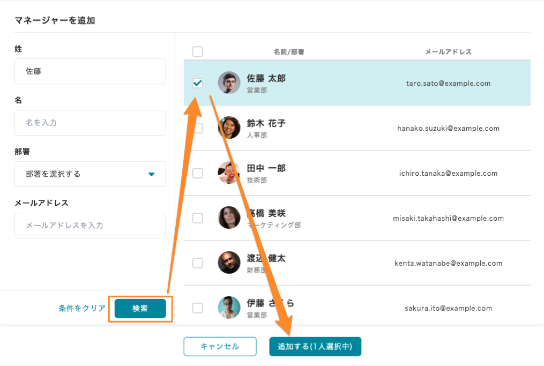This screenshot has width=544, height=366.
Task: Select the checkbox for 高橋 美咲
Action: (x=198, y=218)
